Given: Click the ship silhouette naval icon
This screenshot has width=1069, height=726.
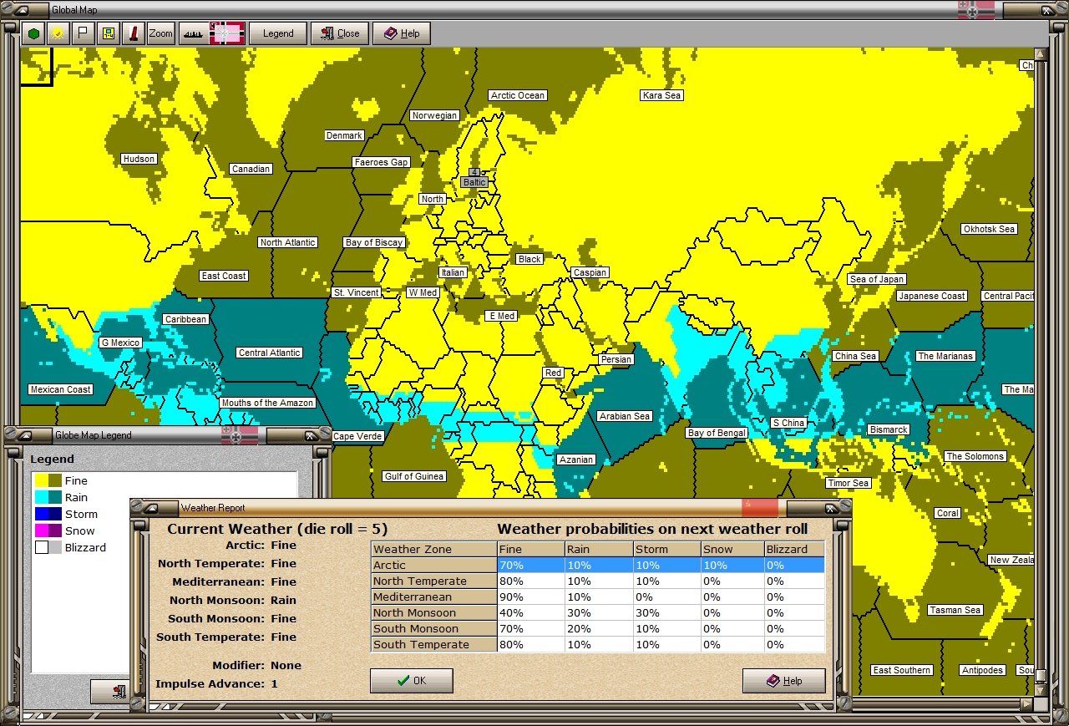Looking at the screenshot, I should 192,33.
